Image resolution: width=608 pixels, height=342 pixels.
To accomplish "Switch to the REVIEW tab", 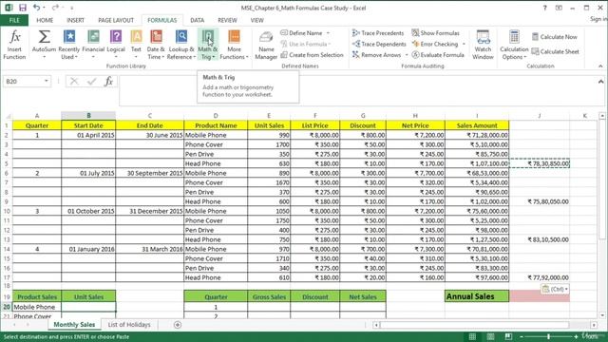I will 227,20.
